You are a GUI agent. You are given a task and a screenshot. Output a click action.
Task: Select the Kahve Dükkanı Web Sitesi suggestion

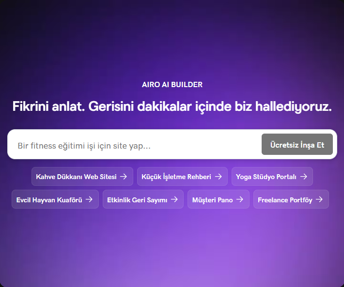[x=82, y=177]
